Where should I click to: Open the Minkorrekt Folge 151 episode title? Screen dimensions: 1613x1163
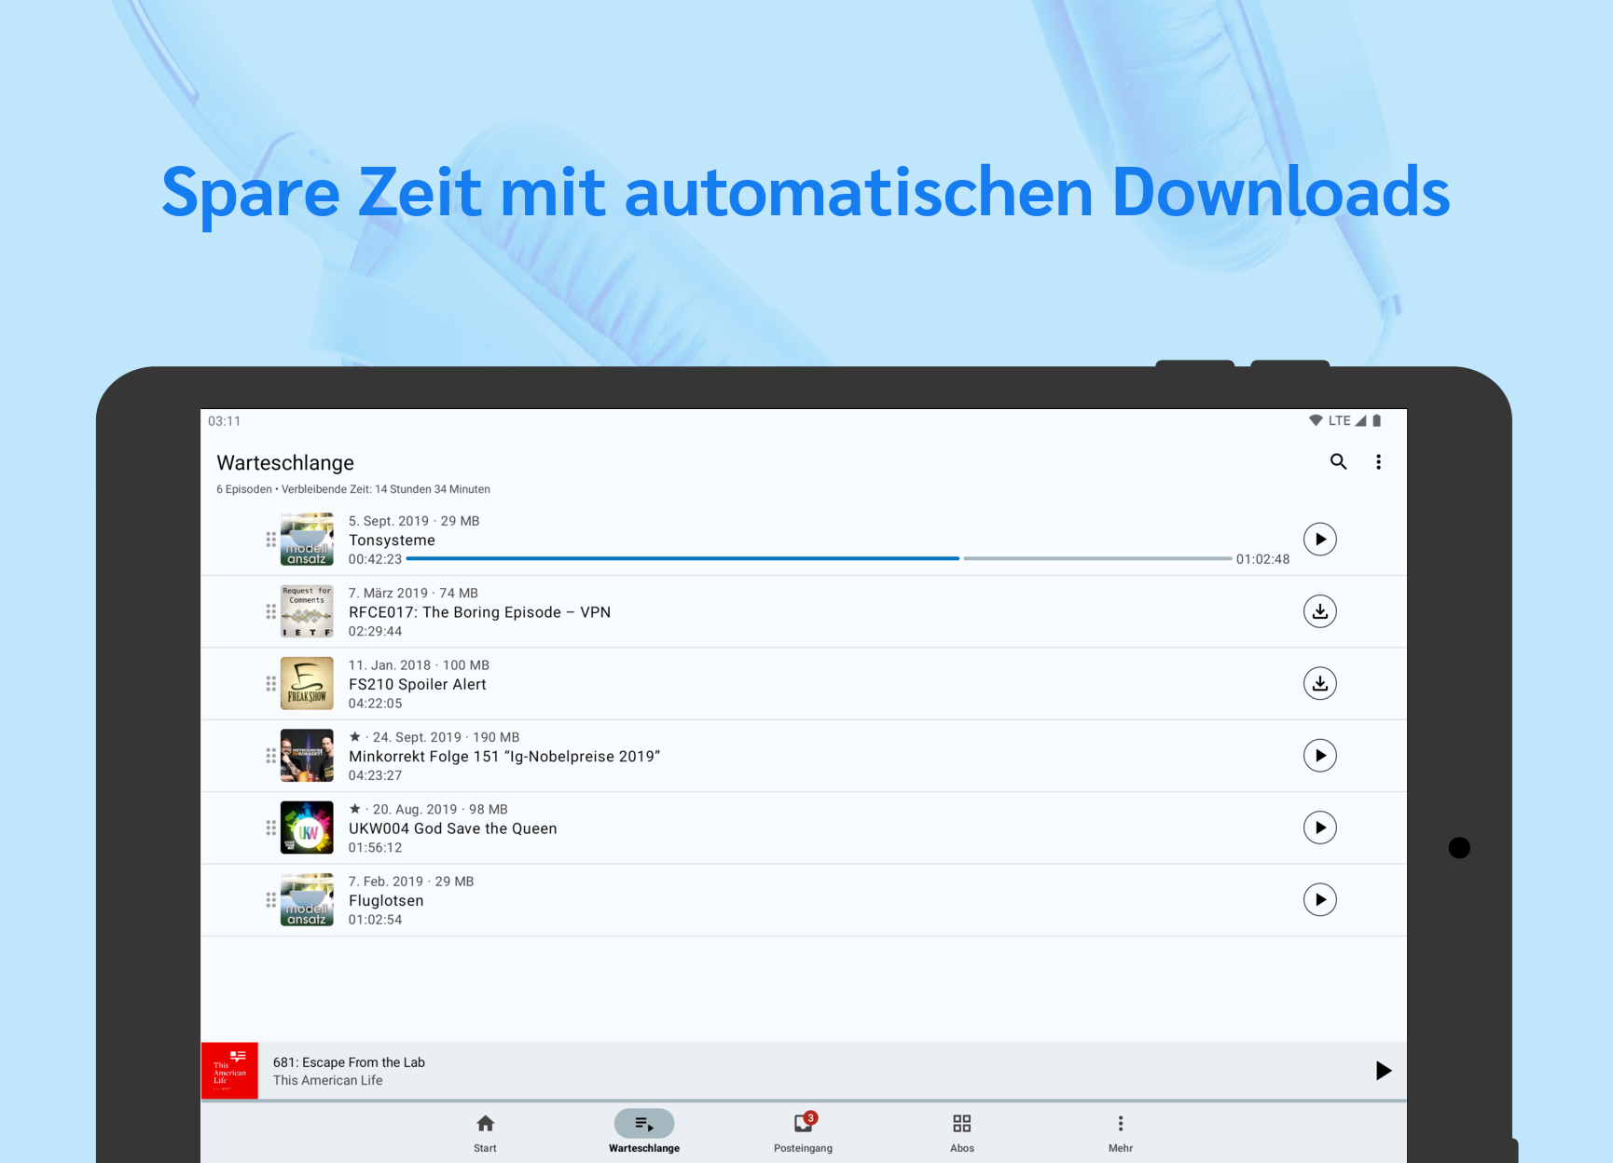pos(503,757)
